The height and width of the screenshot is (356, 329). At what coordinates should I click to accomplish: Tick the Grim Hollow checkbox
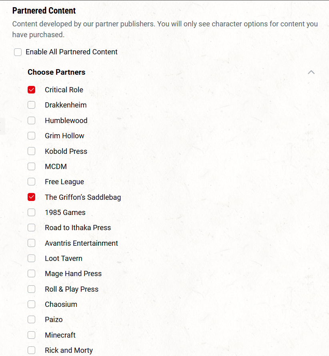tap(32, 136)
